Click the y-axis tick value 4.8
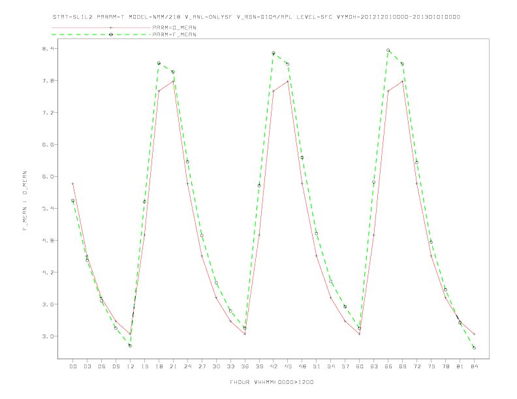 tap(48, 241)
